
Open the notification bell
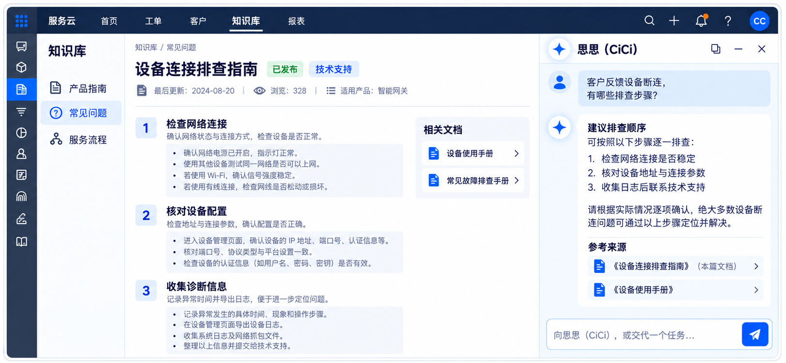(x=701, y=20)
